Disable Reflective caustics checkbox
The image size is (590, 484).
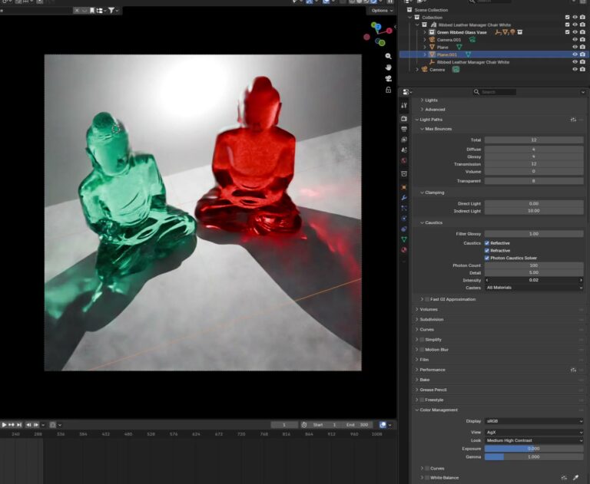click(x=487, y=243)
